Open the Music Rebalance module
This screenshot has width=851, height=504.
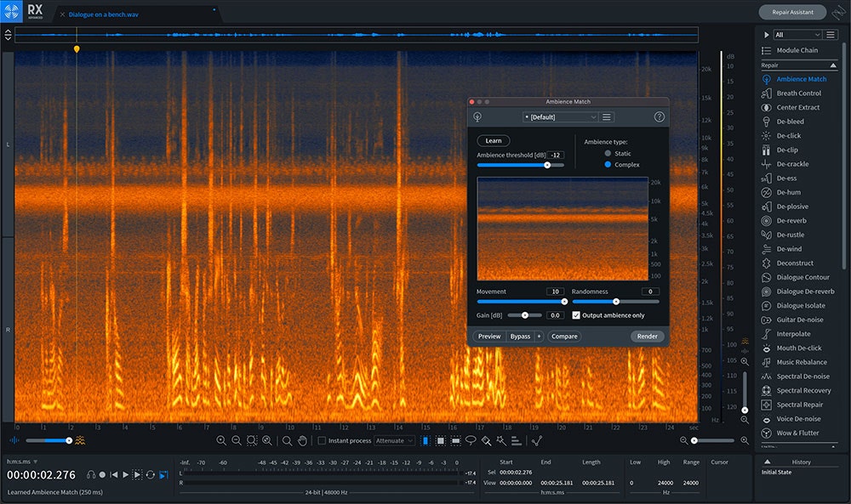[x=802, y=362]
